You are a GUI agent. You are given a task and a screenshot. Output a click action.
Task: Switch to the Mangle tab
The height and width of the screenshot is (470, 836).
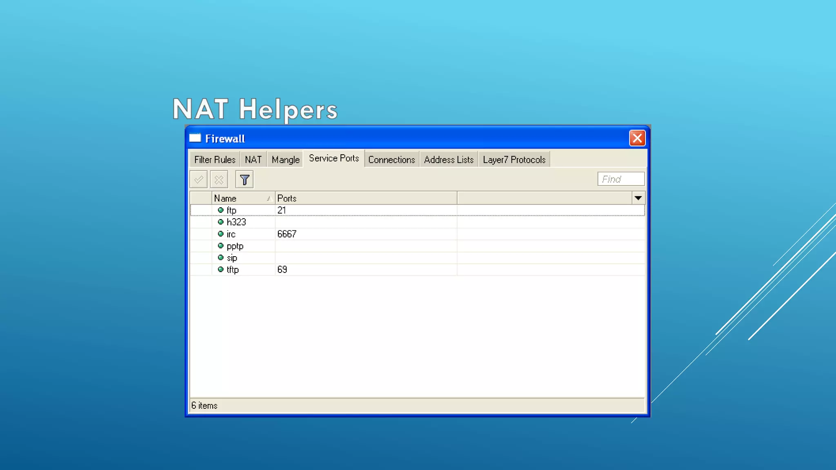coord(285,160)
